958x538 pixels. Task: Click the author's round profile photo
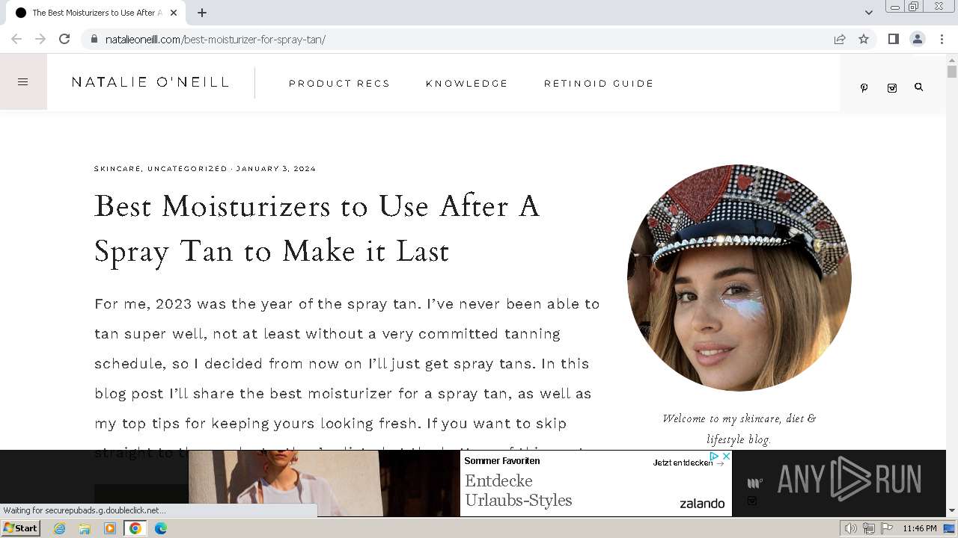point(739,278)
